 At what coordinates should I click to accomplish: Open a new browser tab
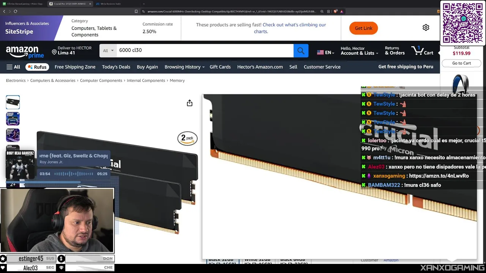144,4
